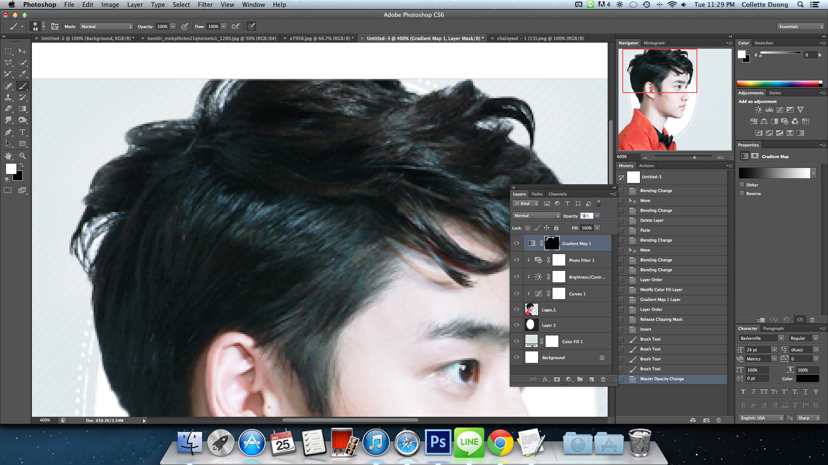Select the Type tool in toolbar
Screen dimensions: 828x465
(22, 132)
